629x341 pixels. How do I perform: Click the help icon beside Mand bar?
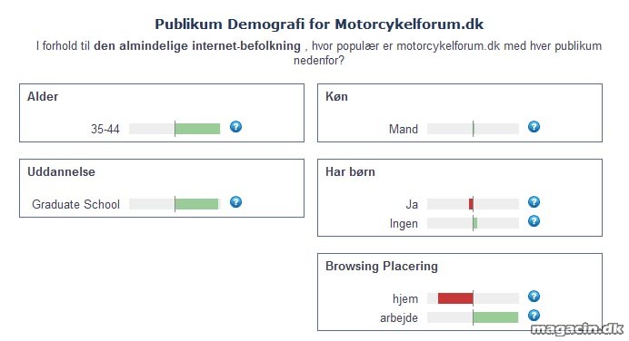tap(534, 127)
